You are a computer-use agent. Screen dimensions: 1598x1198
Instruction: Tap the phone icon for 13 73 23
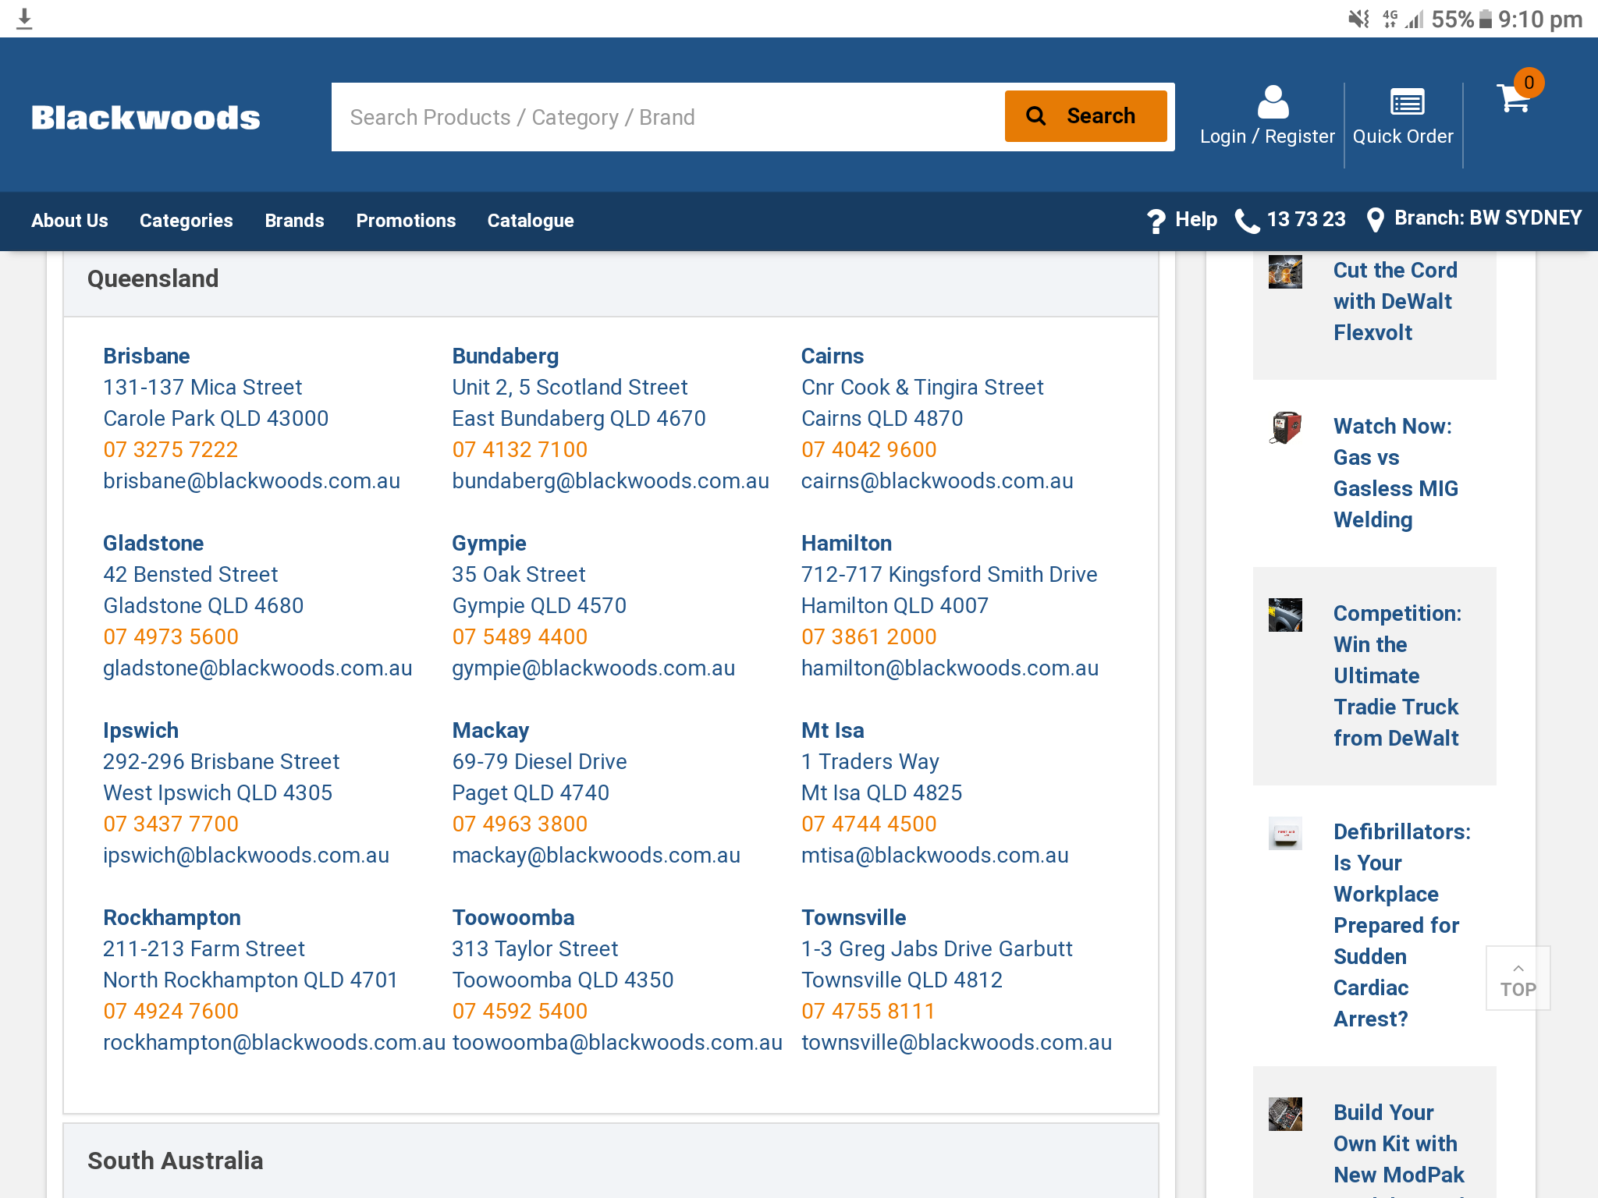1247,221
